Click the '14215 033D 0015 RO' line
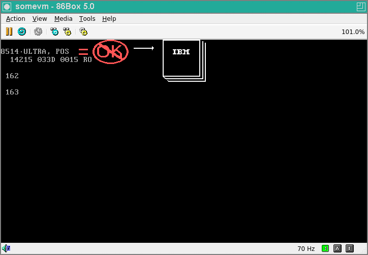 point(51,59)
